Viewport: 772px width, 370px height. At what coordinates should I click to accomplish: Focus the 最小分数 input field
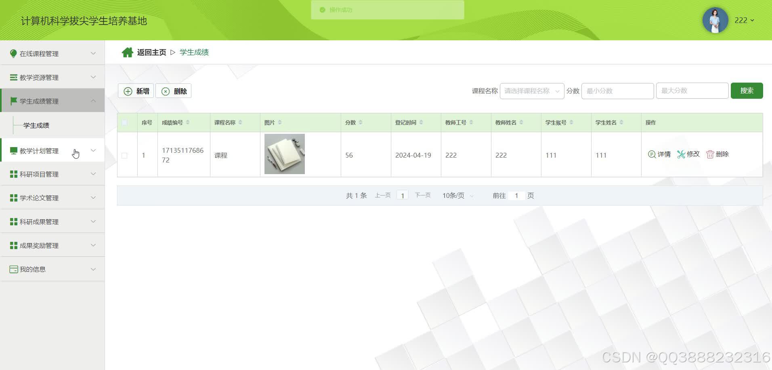617,91
